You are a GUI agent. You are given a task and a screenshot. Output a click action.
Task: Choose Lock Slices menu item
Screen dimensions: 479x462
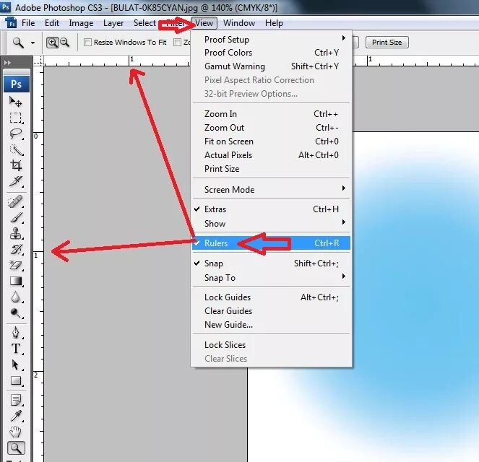[271, 345]
